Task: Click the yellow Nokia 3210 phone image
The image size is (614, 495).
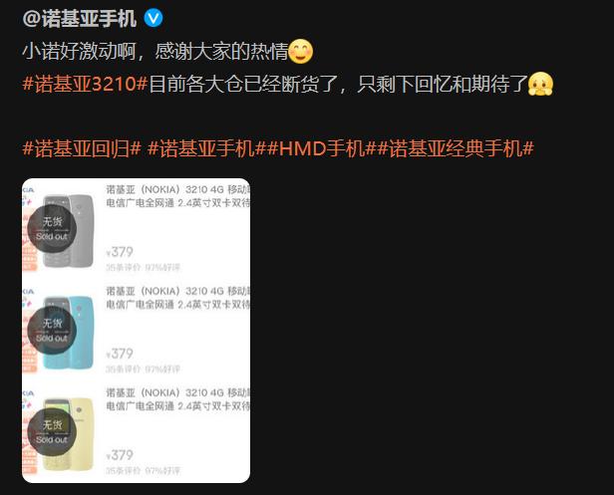Action: 68,434
